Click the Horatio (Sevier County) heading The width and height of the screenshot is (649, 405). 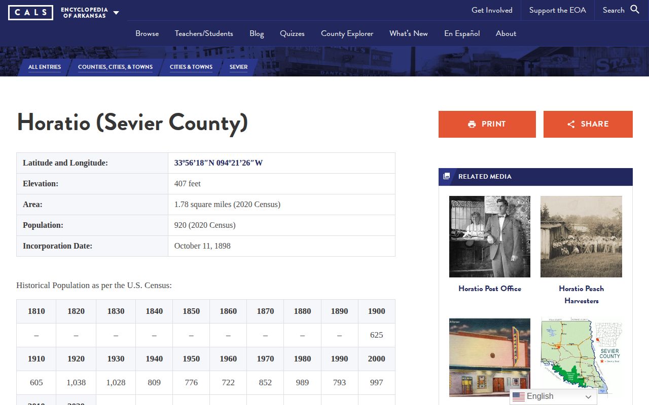click(x=132, y=123)
